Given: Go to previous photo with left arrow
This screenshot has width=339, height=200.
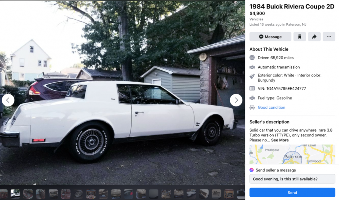Looking at the screenshot, I should (8, 100).
